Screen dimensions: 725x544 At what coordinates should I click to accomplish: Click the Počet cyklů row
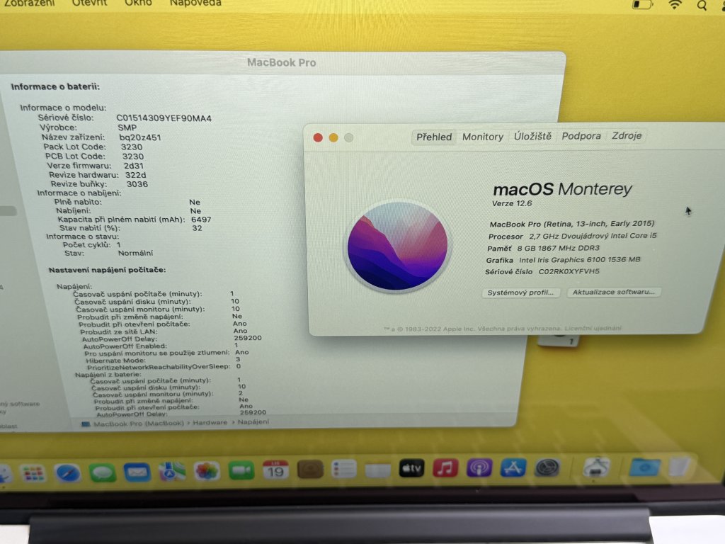point(92,244)
